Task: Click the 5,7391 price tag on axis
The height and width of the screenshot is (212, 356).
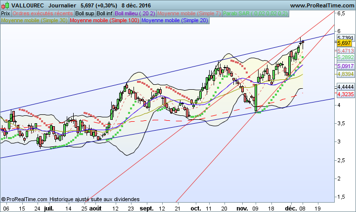Action: pos(345,37)
